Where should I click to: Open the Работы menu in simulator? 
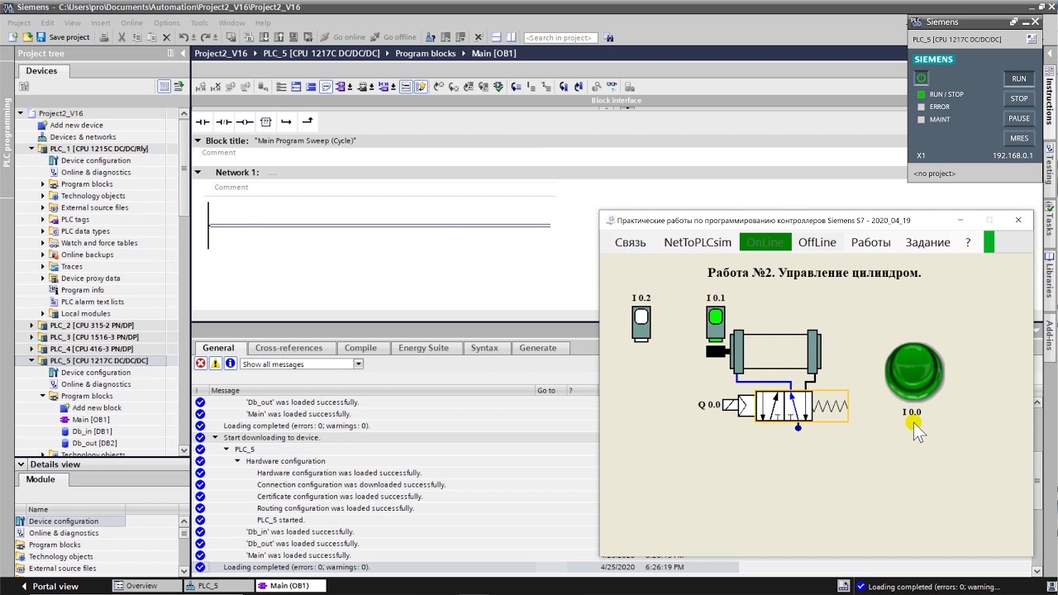point(870,242)
